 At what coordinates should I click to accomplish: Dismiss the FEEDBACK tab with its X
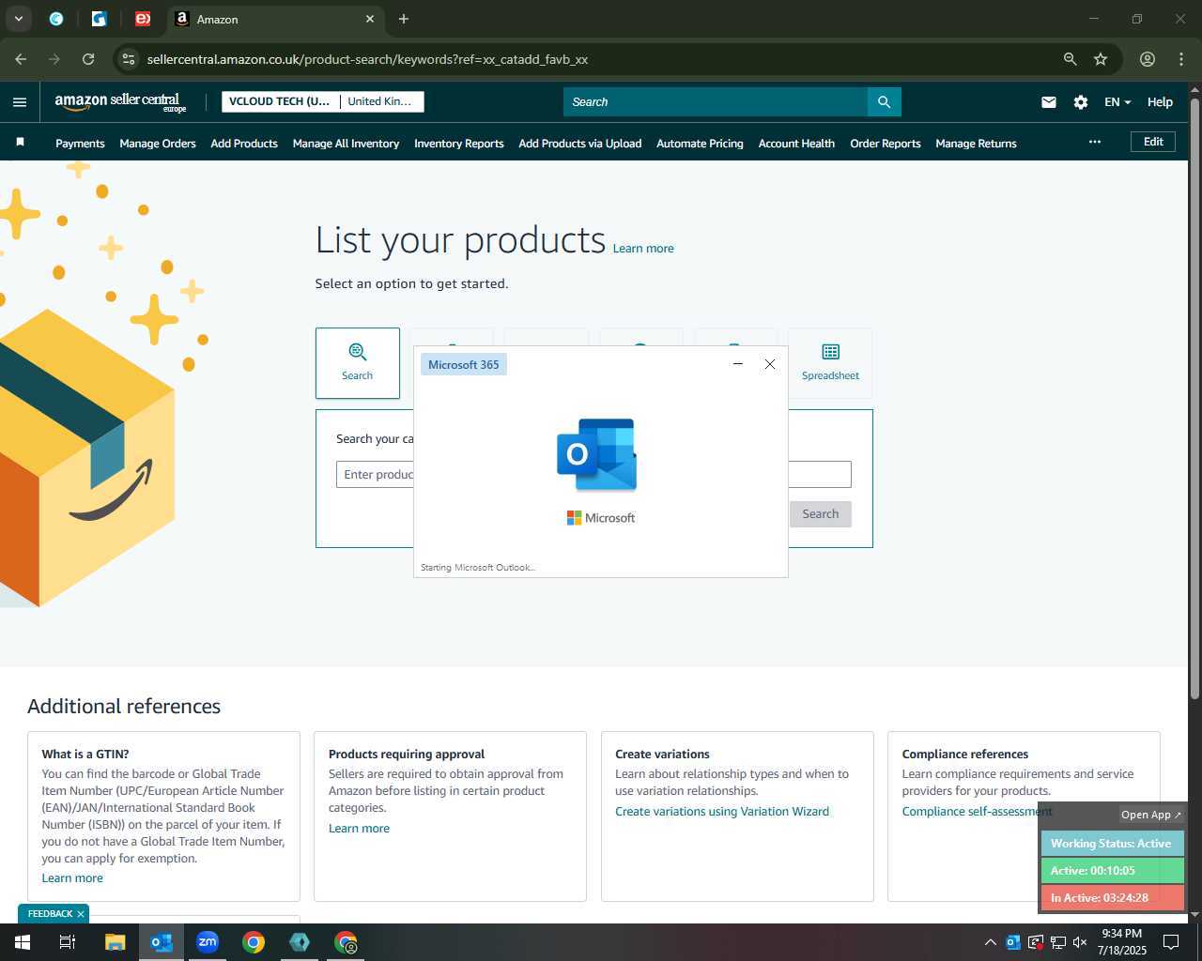81,914
